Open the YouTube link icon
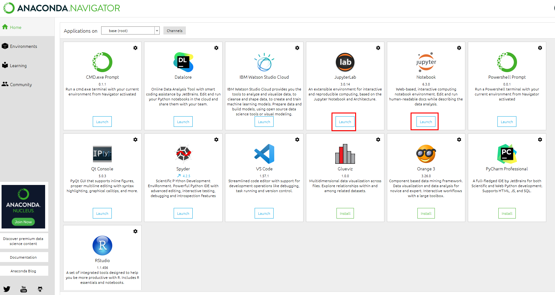 [x=24, y=289]
